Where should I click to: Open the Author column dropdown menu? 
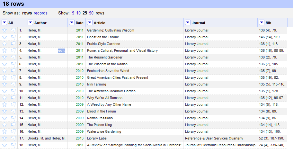click(x=30, y=22)
